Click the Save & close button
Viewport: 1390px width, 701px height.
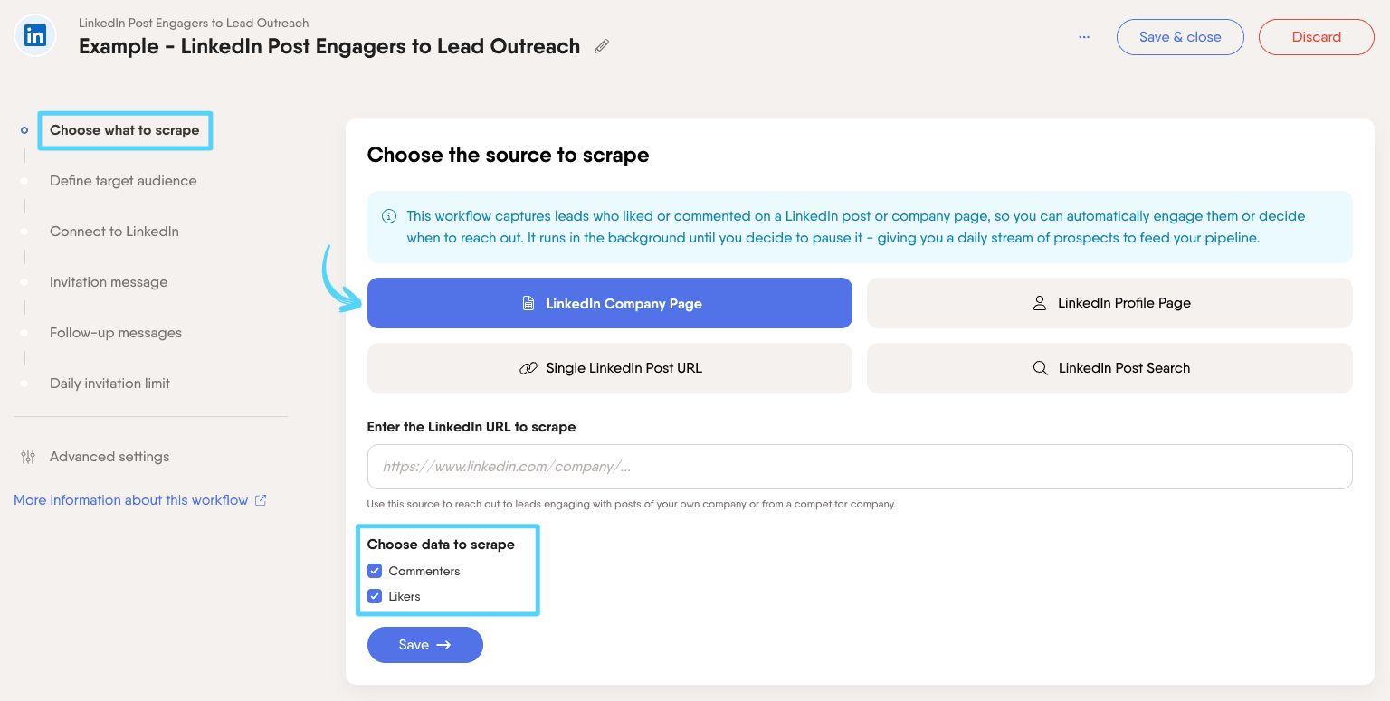(x=1180, y=37)
